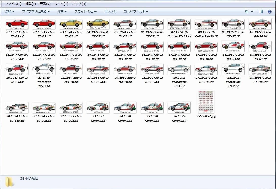276x189 pixels.
Task: Open the ツール(T) menu
Action: [61, 4]
